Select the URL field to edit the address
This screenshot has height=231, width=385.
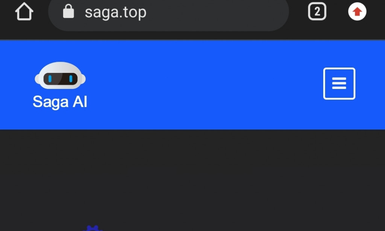tap(150, 12)
